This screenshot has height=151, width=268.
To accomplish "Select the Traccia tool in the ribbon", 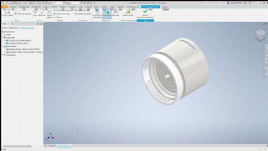I will [x=57, y=17].
